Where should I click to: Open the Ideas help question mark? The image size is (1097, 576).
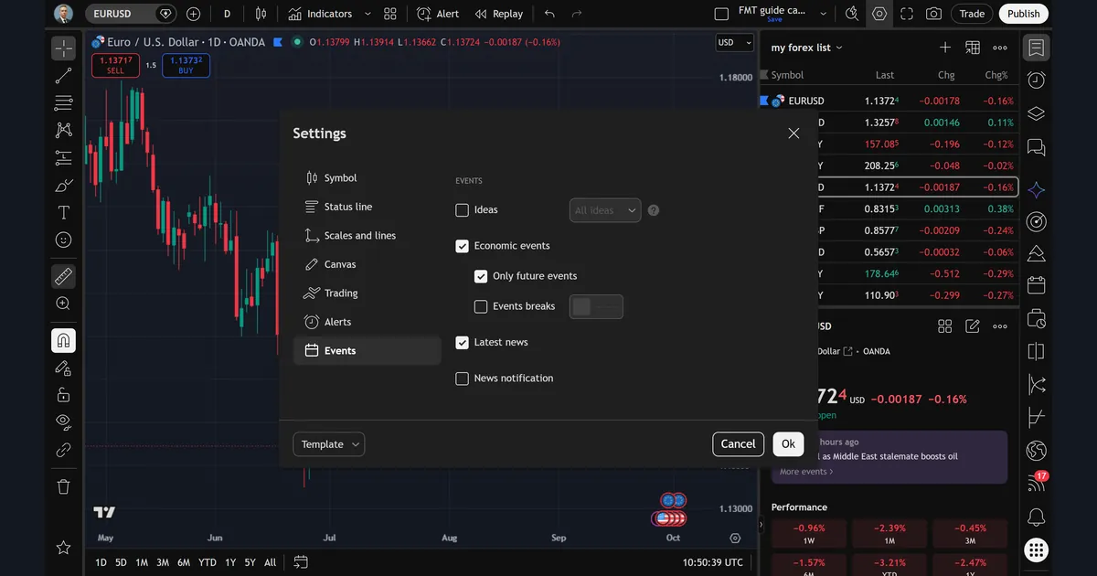pyautogui.click(x=654, y=210)
